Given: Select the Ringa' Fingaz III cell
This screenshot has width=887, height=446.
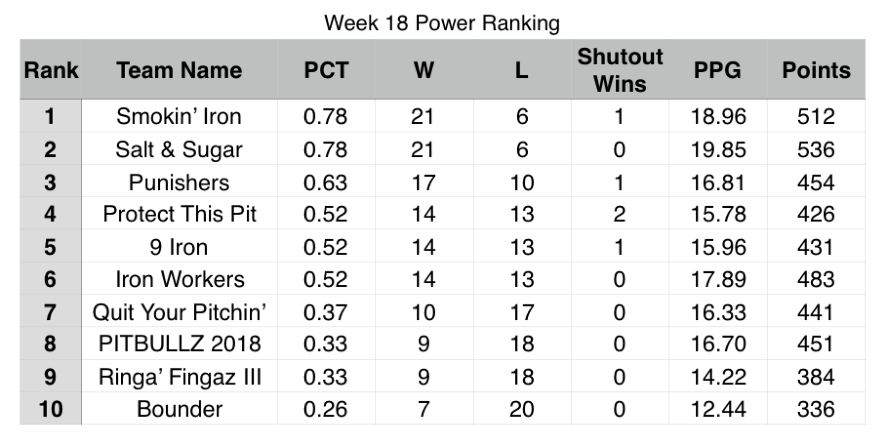Looking at the screenshot, I should coord(179,377).
